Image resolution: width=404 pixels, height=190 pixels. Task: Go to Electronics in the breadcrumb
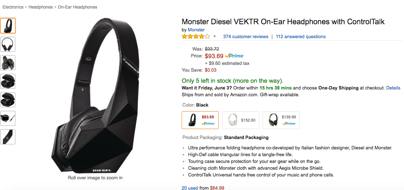pyautogui.click(x=13, y=7)
